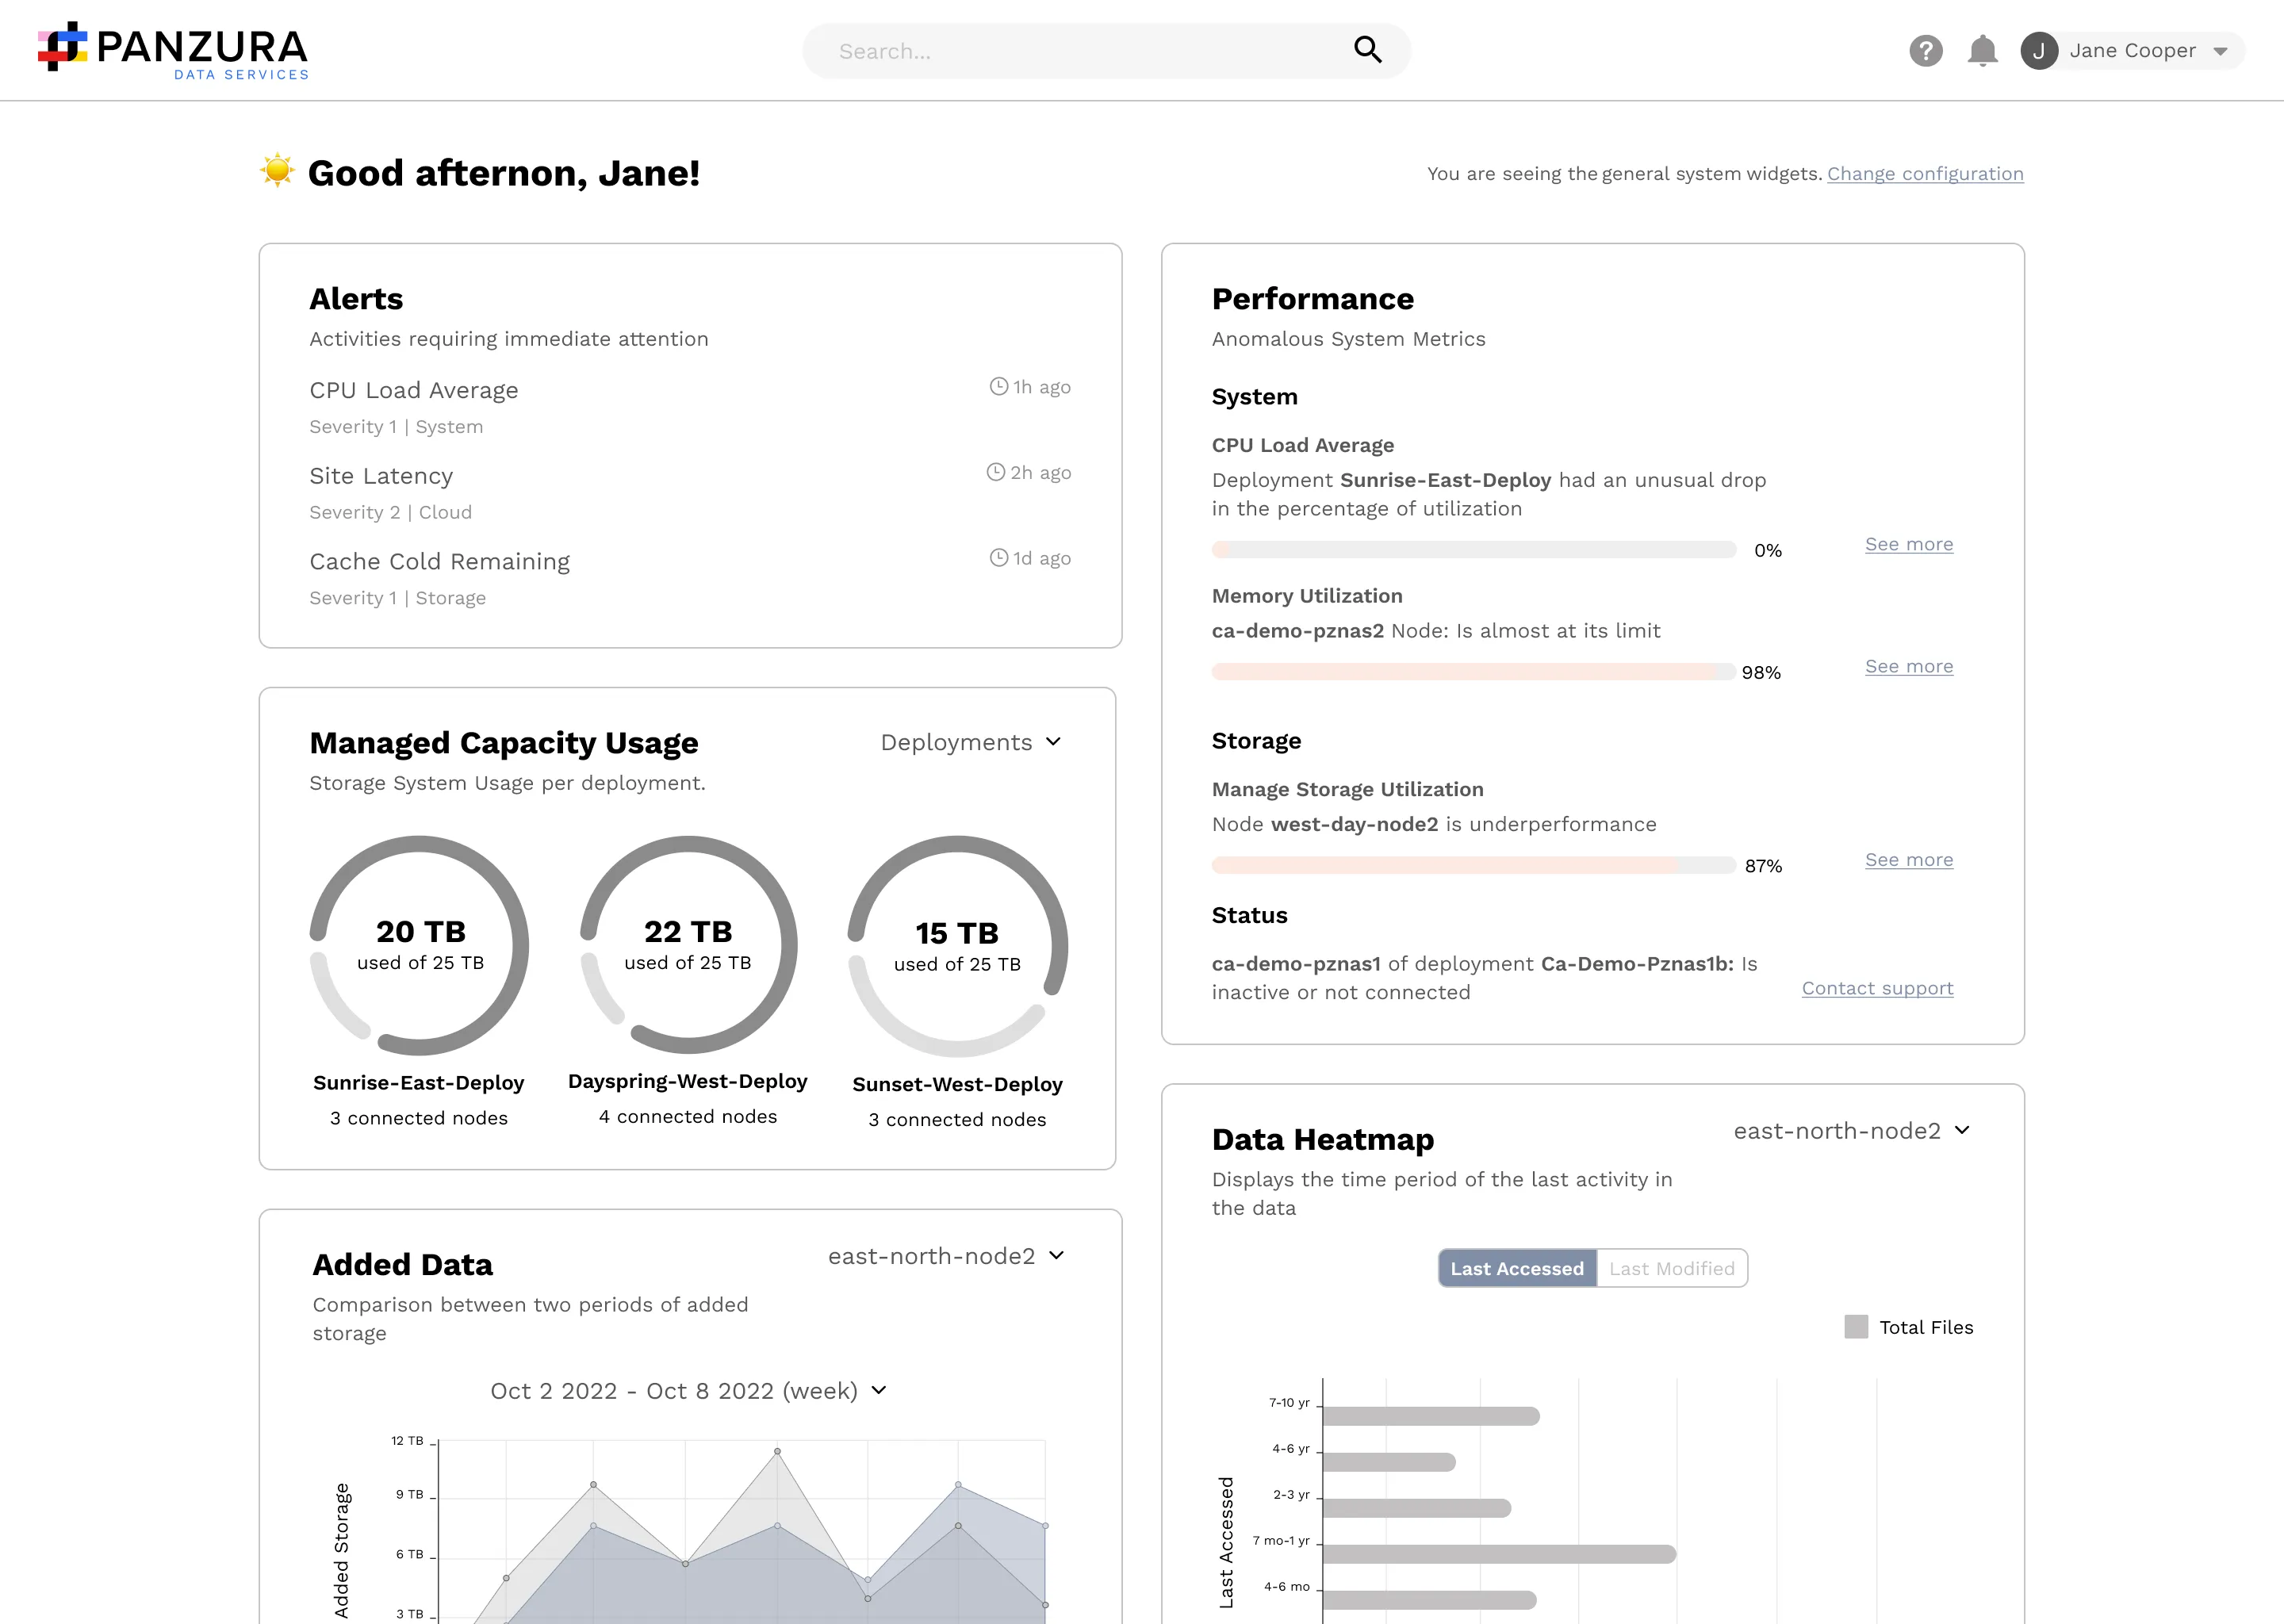
Task: Click the "4 connected nodes" text
Action: click(688, 1117)
